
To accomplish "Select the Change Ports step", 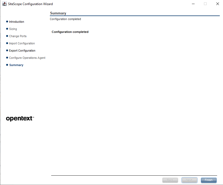I will [18, 36].
